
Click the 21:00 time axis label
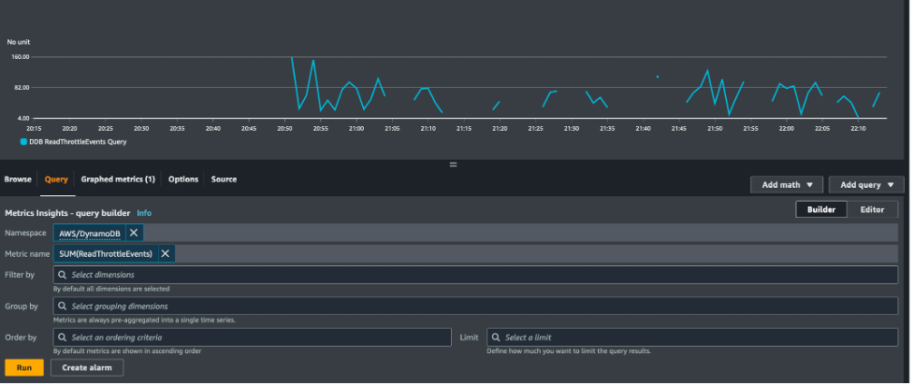click(356, 128)
